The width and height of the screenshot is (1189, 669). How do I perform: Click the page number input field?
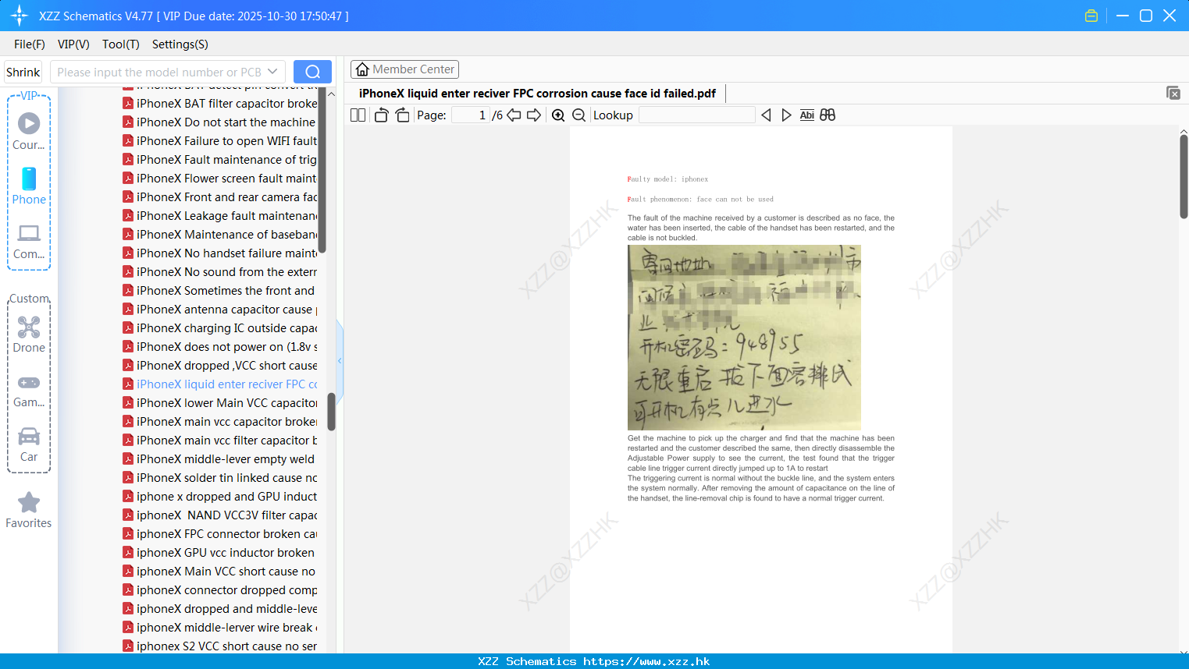click(470, 115)
